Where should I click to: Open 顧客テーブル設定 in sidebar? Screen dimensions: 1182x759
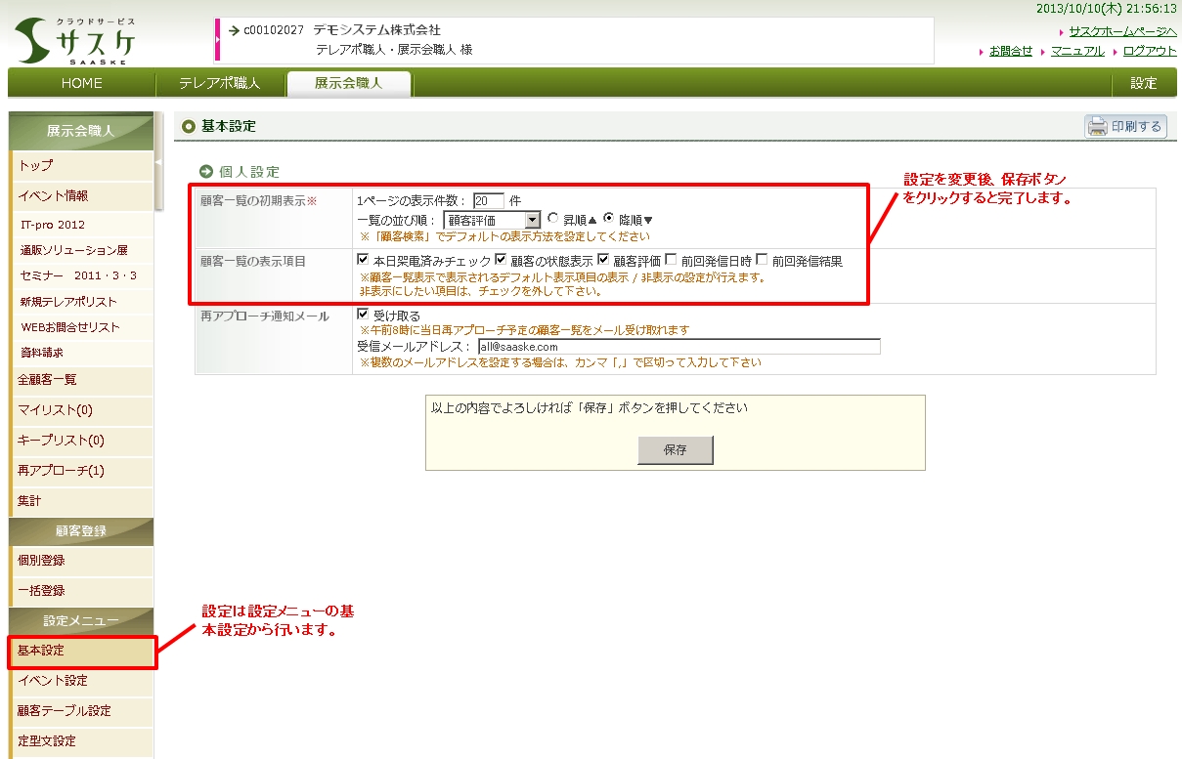tap(82, 711)
